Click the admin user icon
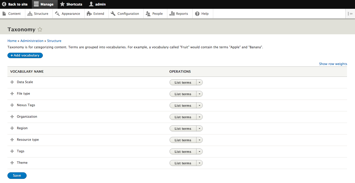The width and height of the screenshot is (355, 183). tap(91, 4)
